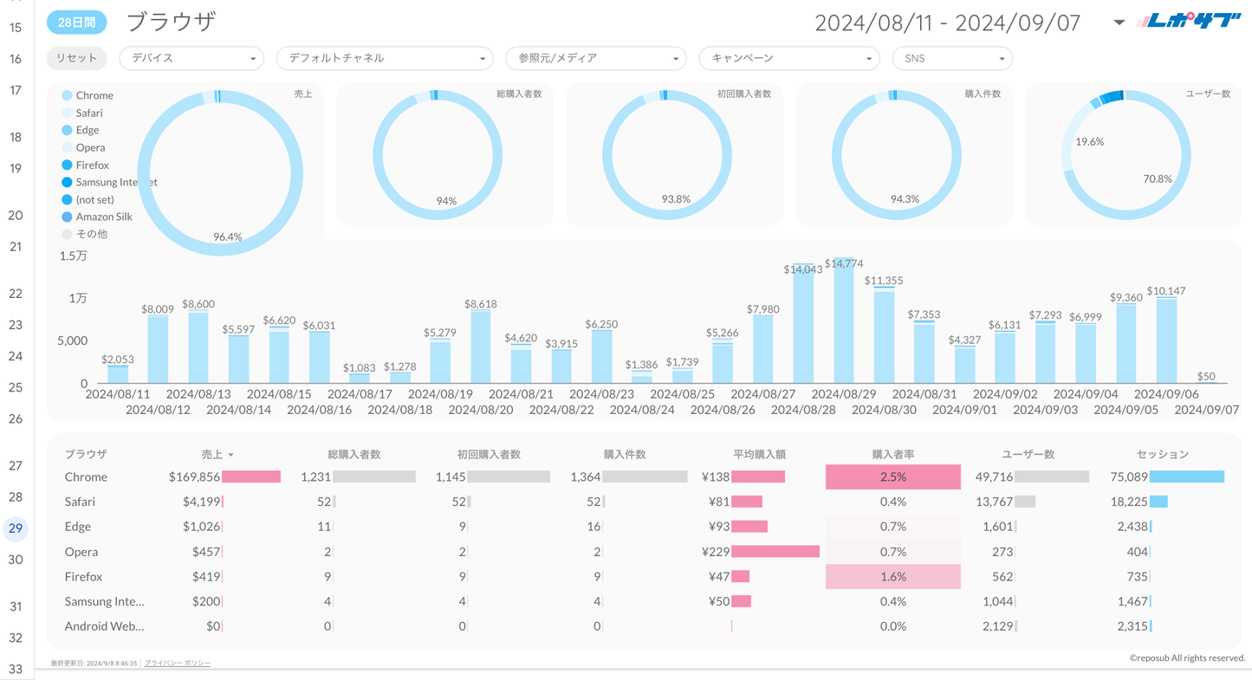Screen dimensions: 1252x680
Task: Open the SNS dropdown filter
Action: tap(952, 58)
